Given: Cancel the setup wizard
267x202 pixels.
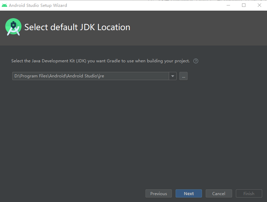Looking at the screenshot, I should pyautogui.click(x=219, y=193).
